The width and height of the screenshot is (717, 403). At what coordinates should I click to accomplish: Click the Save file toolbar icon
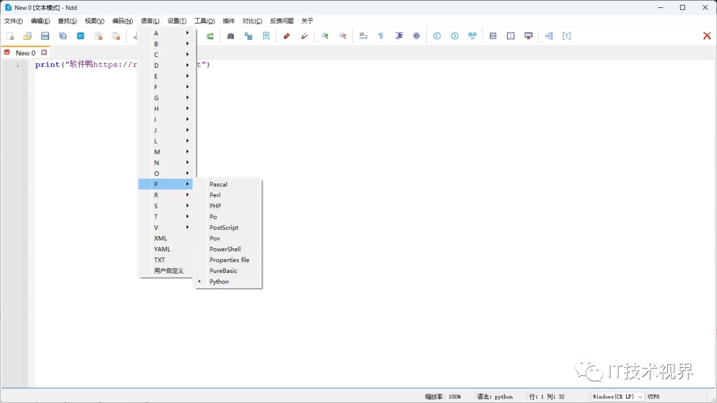point(45,36)
